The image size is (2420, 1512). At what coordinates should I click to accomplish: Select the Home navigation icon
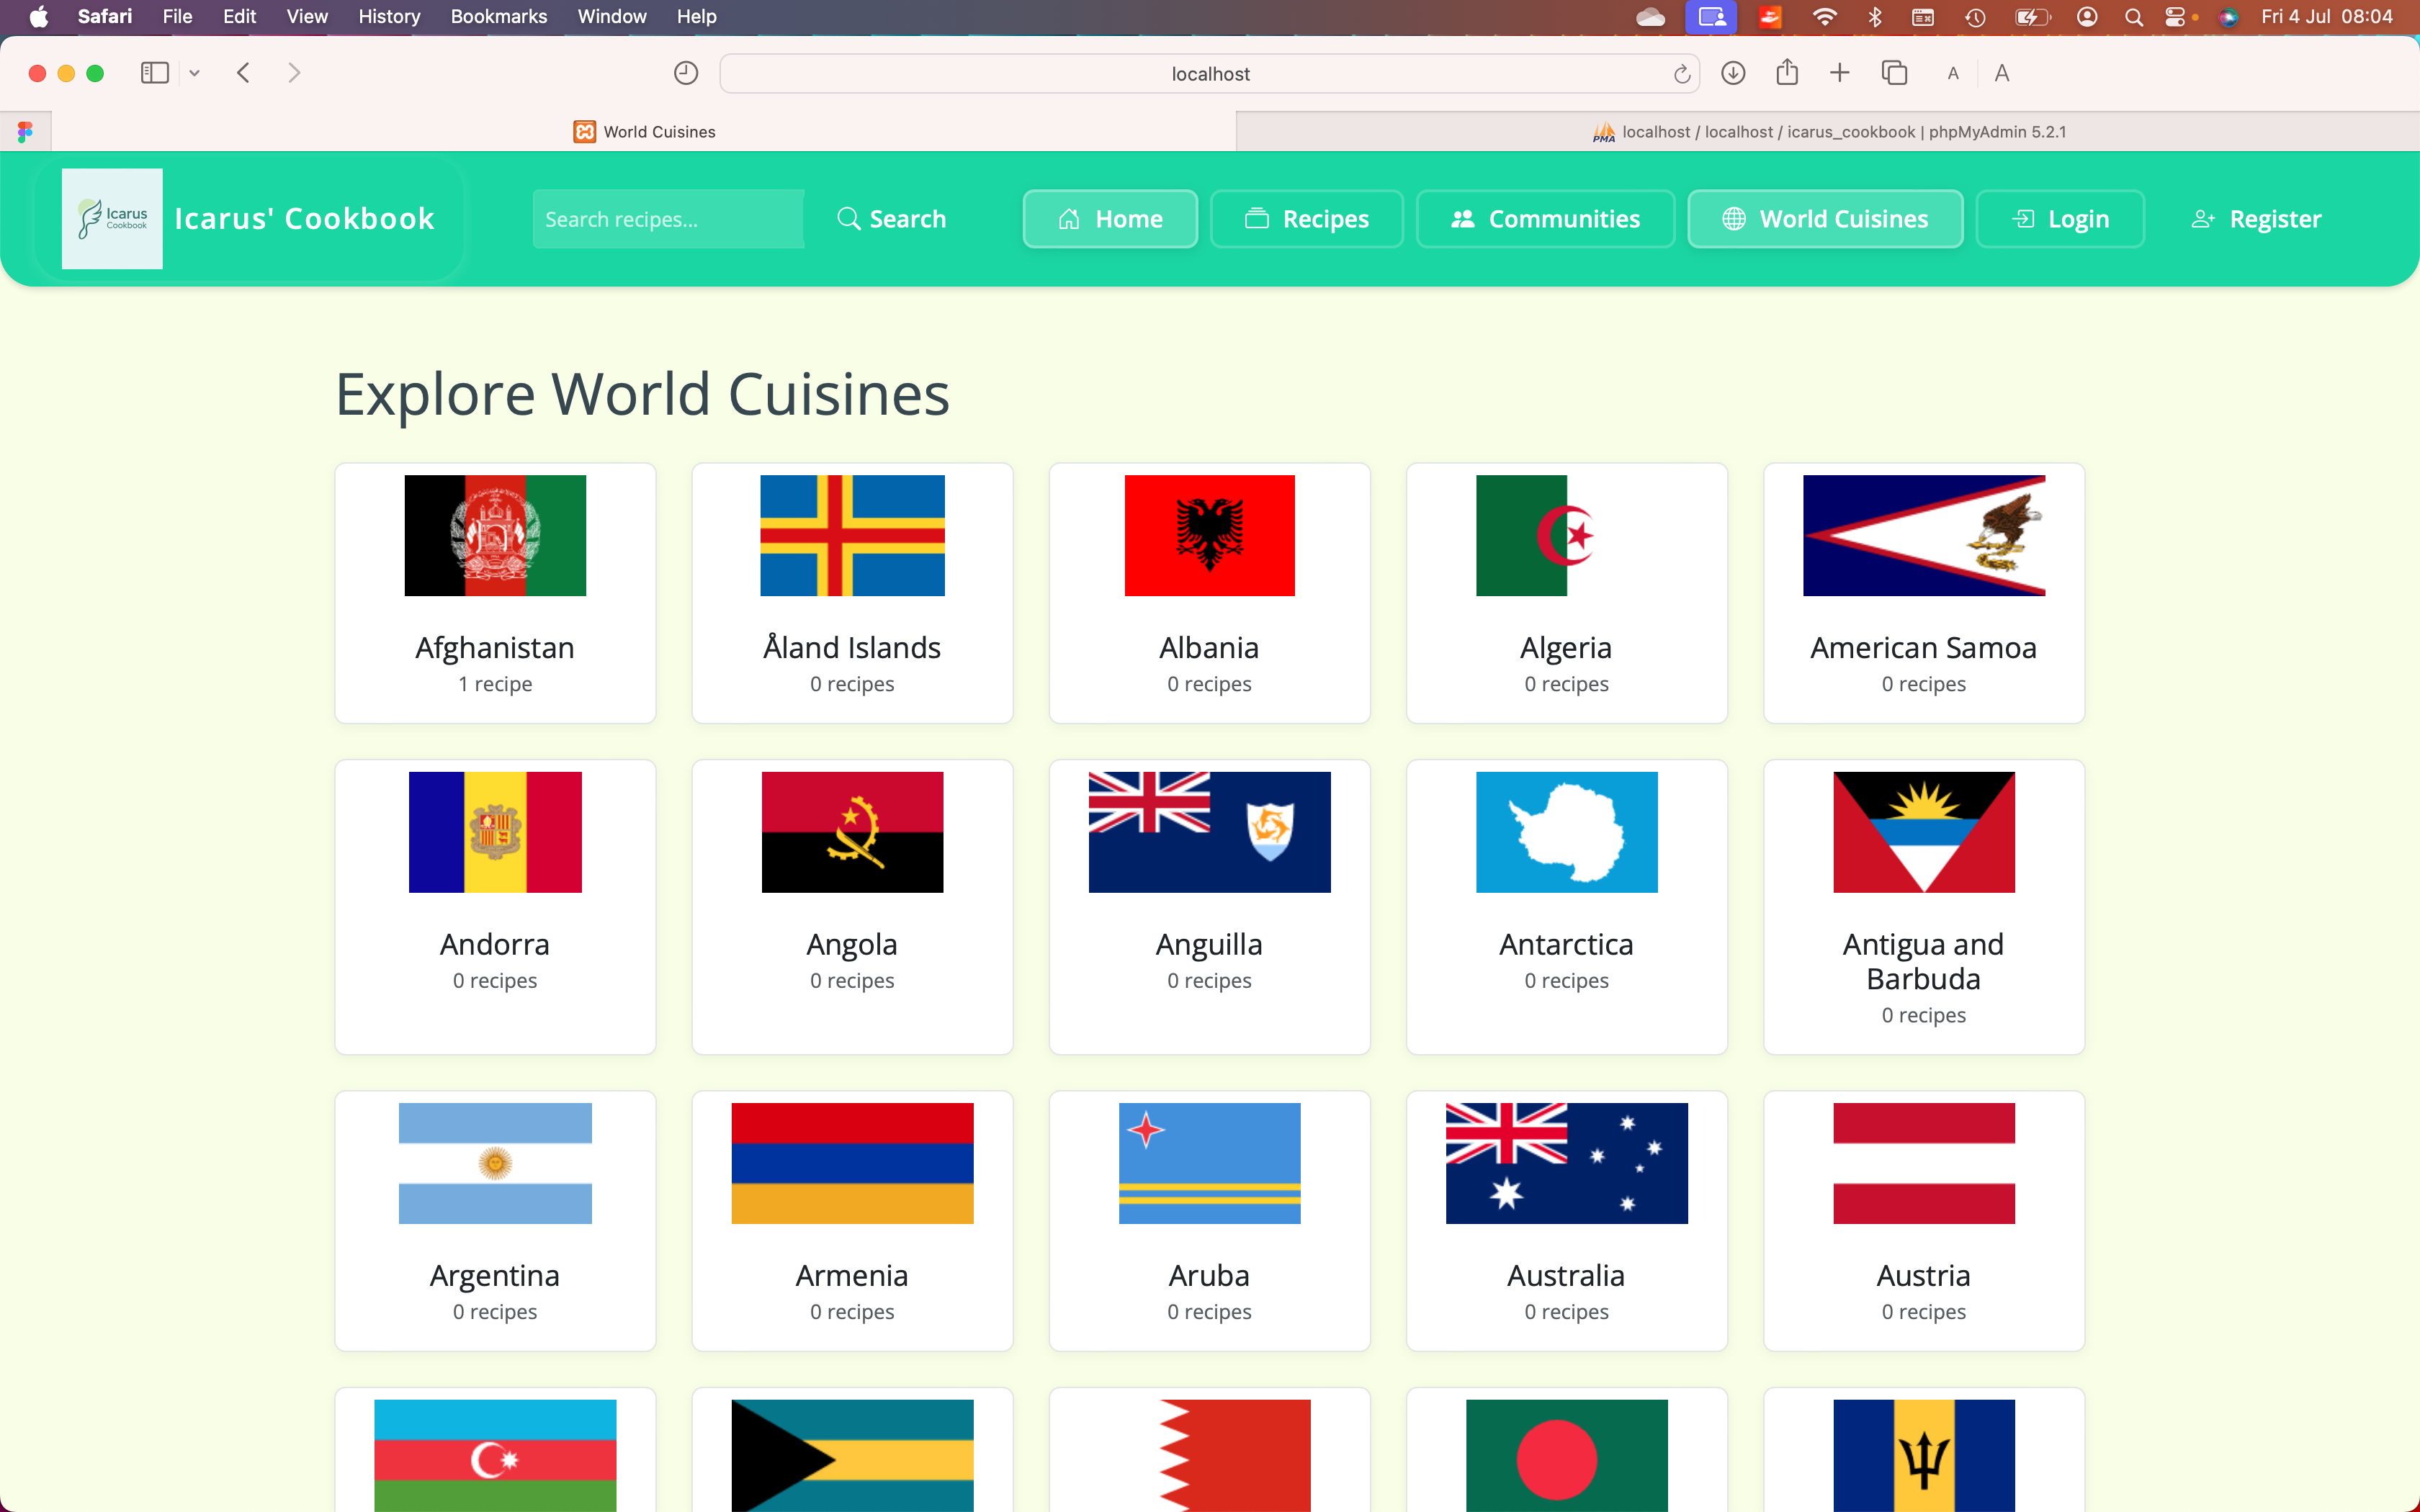1069,219
